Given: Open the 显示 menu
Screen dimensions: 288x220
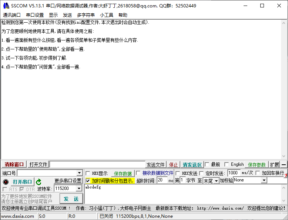Looking at the screenshot, I should tap(53, 15).
